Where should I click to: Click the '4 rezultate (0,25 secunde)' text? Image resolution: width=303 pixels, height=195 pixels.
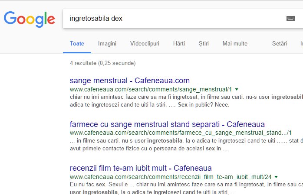[102, 63]
